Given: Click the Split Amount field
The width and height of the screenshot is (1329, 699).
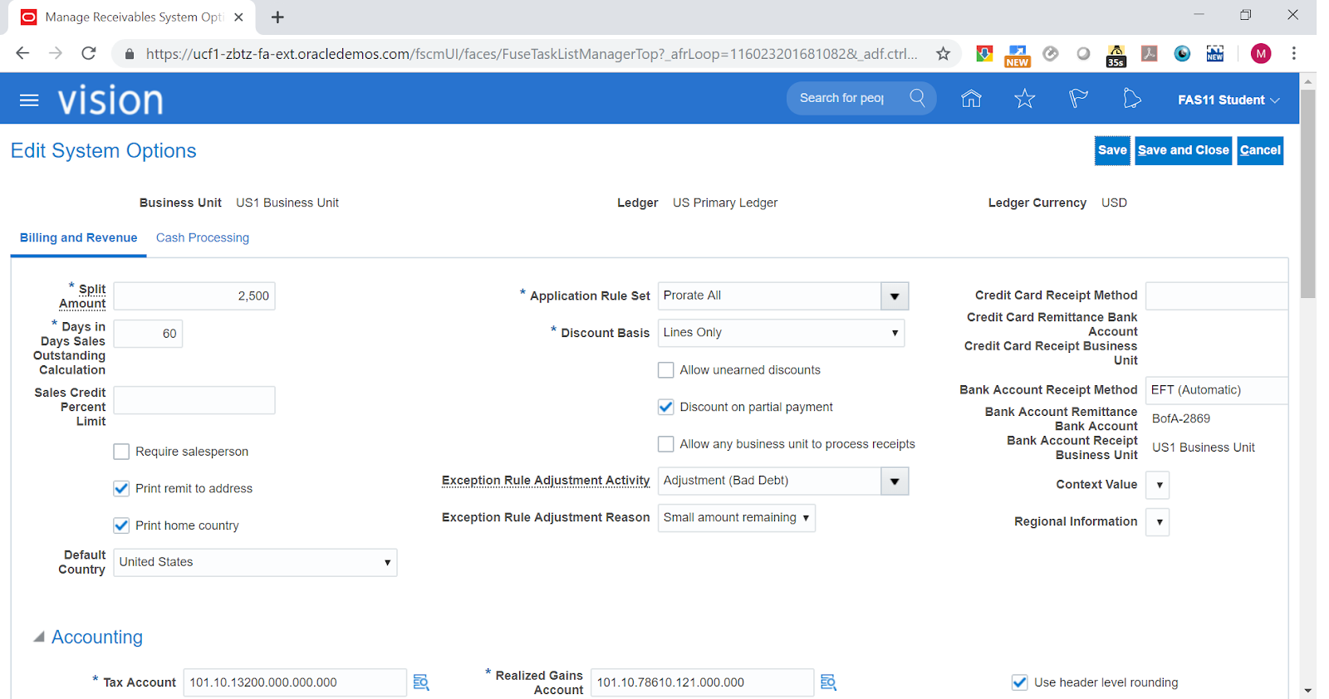Looking at the screenshot, I should pyautogui.click(x=194, y=296).
